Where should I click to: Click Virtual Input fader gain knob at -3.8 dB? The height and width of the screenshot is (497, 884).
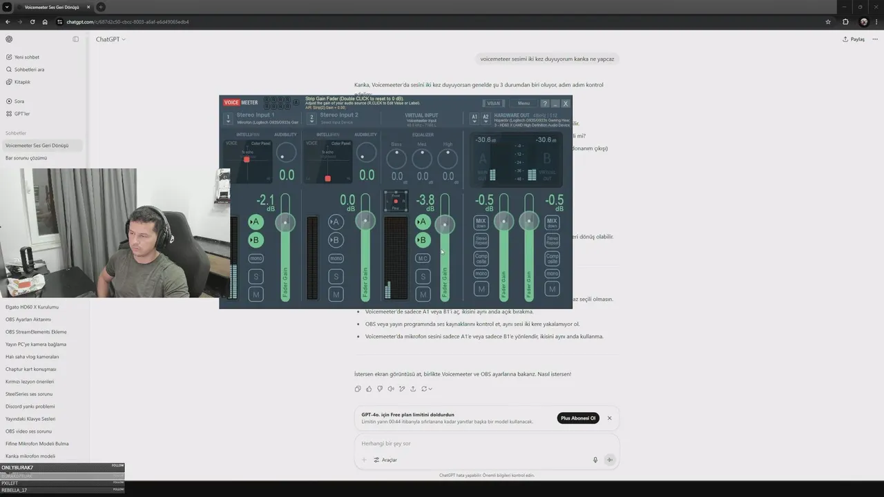pos(445,224)
